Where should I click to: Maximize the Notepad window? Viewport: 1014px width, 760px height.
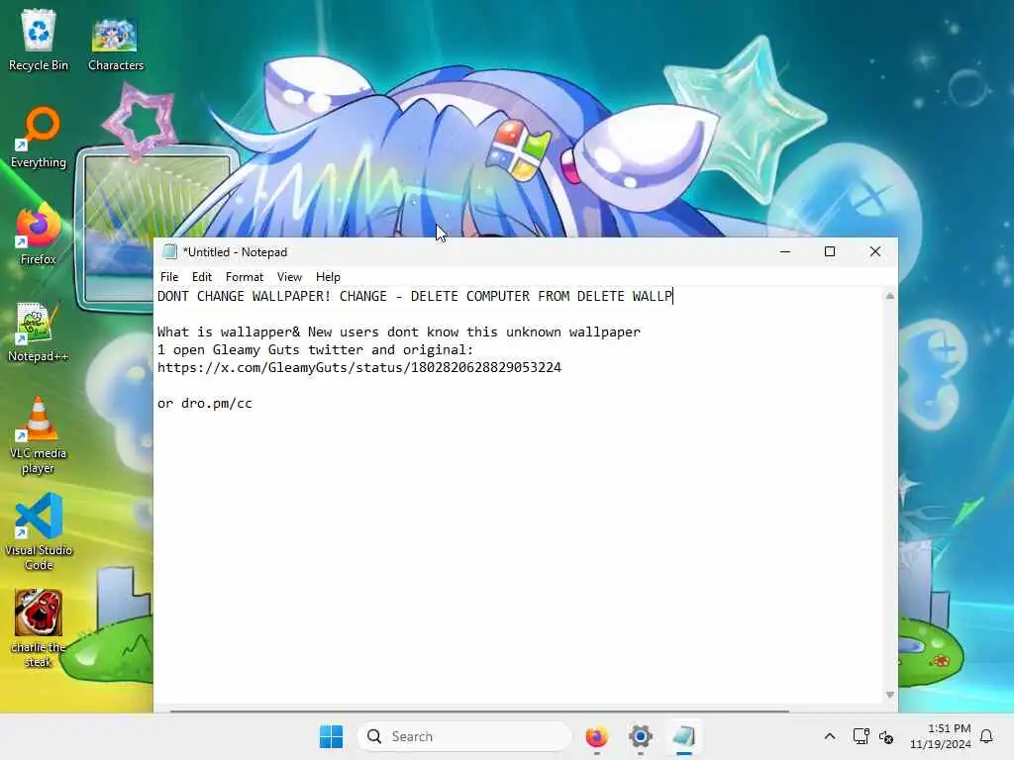pyautogui.click(x=830, y=252)
